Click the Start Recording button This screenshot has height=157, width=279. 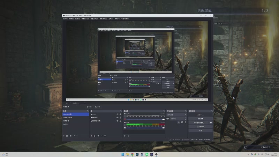201,119
